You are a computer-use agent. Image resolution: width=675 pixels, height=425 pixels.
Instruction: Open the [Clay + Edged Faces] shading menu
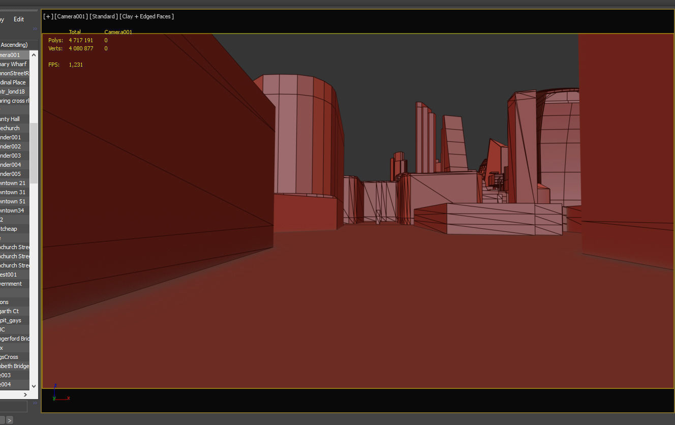click(147, 16)
